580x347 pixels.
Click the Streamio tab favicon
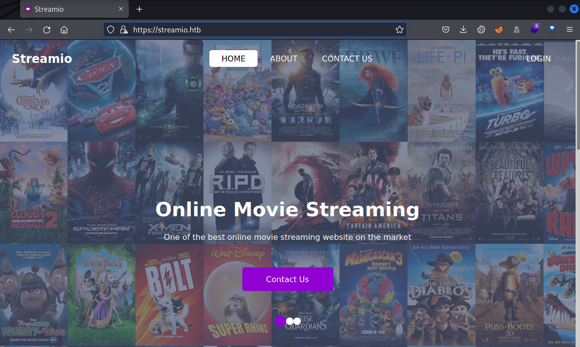[x=28, y=9]
